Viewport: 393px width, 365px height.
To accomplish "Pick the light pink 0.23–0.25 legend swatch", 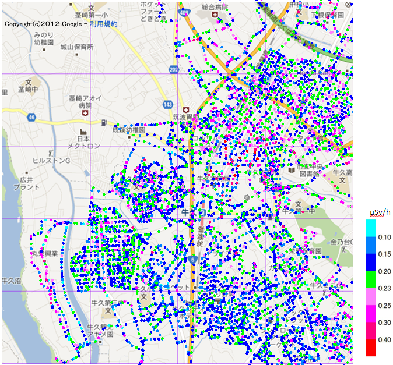I will (371, 296).
